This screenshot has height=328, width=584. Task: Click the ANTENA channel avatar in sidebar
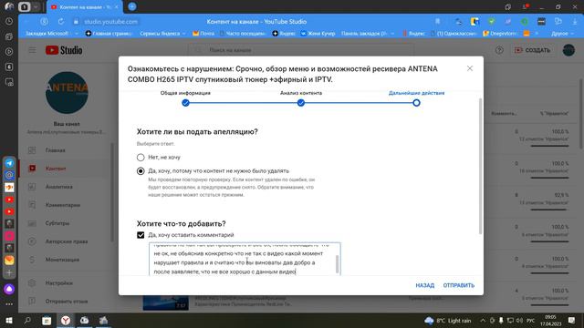67,93
